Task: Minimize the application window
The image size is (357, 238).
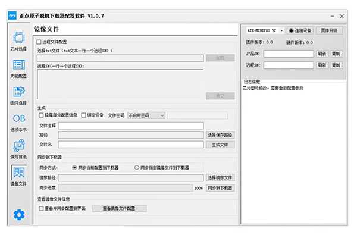Action: click(x=332, y=16)
